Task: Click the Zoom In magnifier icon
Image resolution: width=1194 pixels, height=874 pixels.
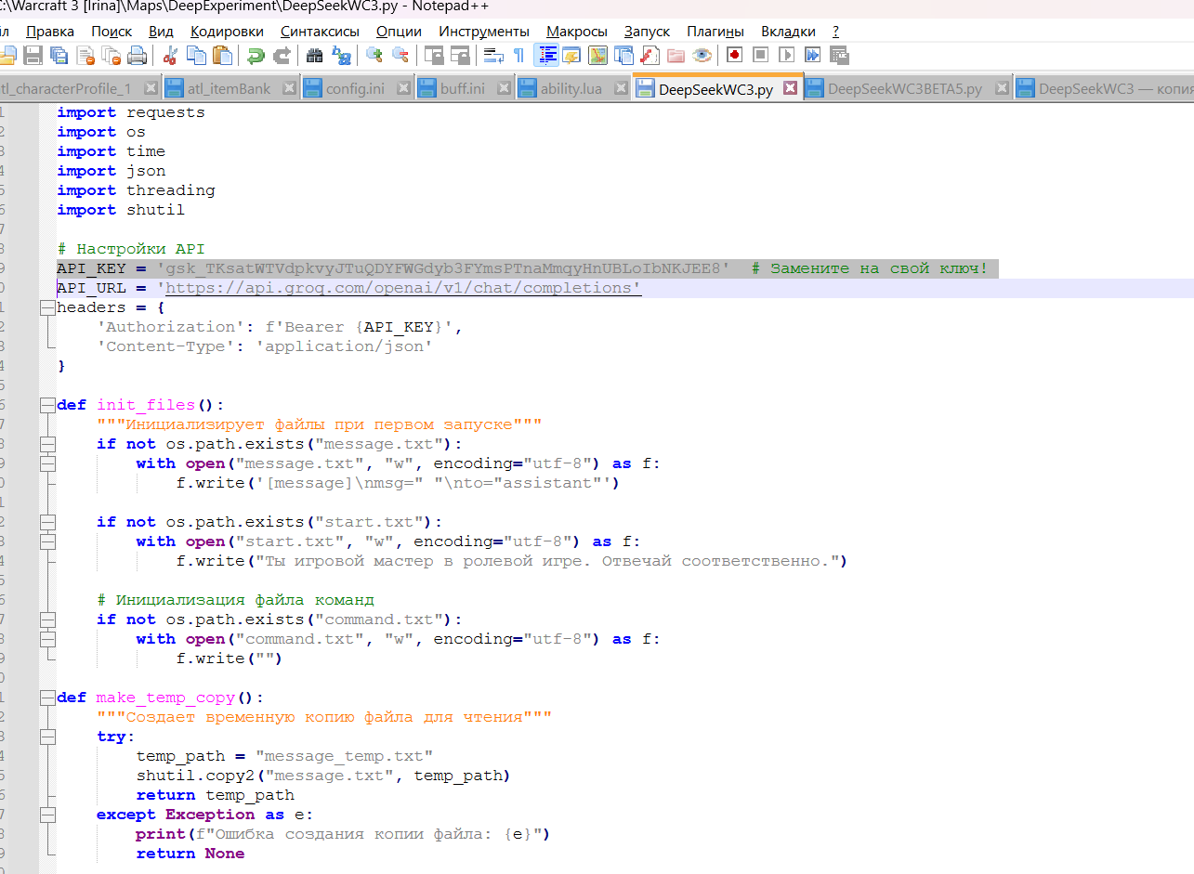Action: pyautogui.click(x=374, y=56)
